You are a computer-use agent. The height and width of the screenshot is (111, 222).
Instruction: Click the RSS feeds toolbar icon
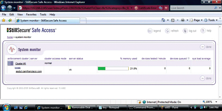coord(173,20)
